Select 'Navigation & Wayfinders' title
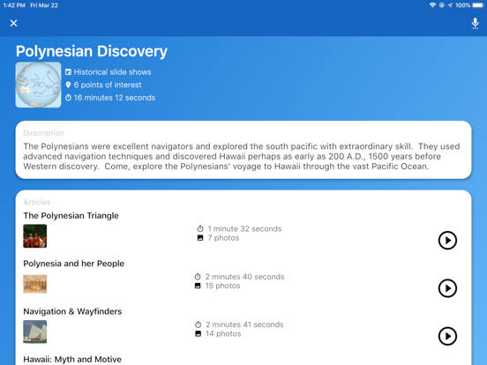The image size is (487, 365). click(x=72, y=311)
